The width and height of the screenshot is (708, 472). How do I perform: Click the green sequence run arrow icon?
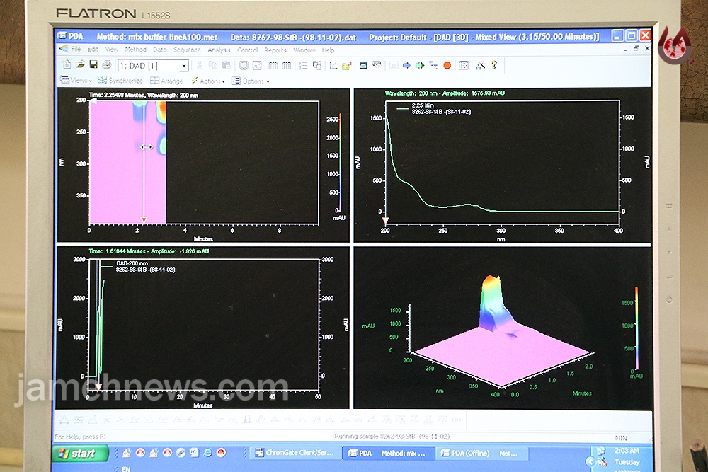420,65
